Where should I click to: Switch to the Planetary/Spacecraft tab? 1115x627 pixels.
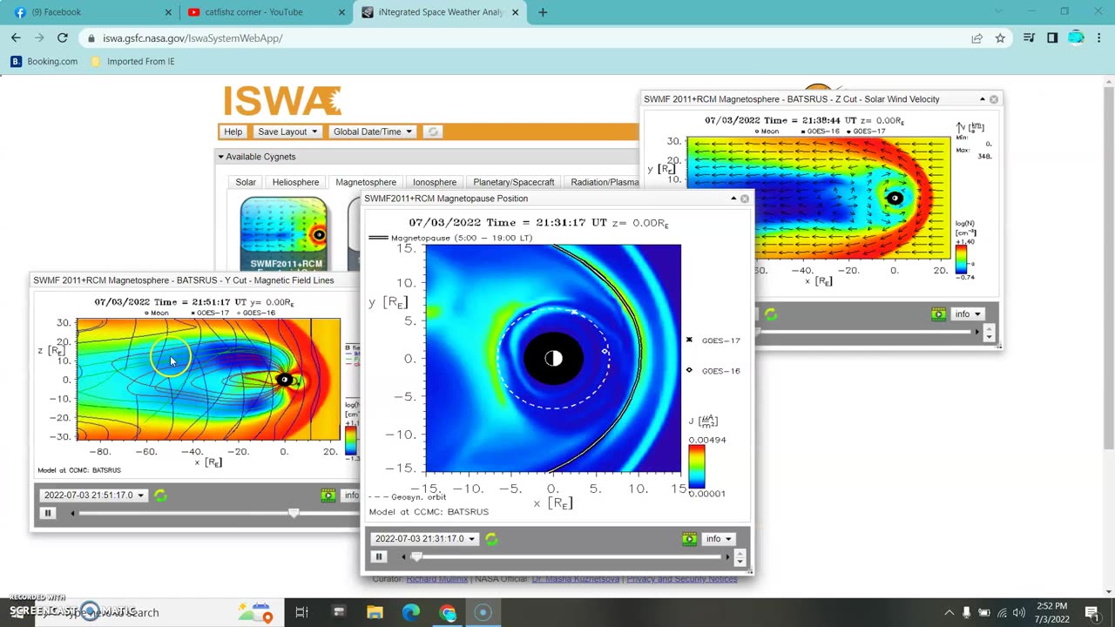[514, 182]
